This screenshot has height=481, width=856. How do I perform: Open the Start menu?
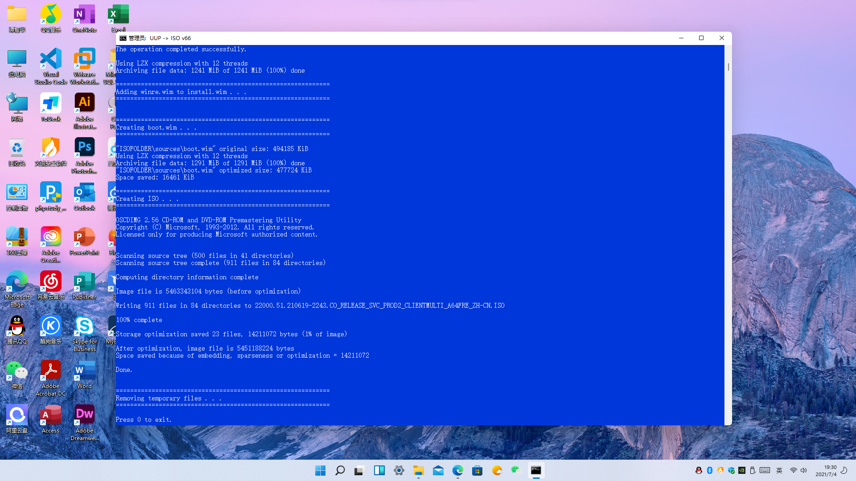[x=320, y=470]
